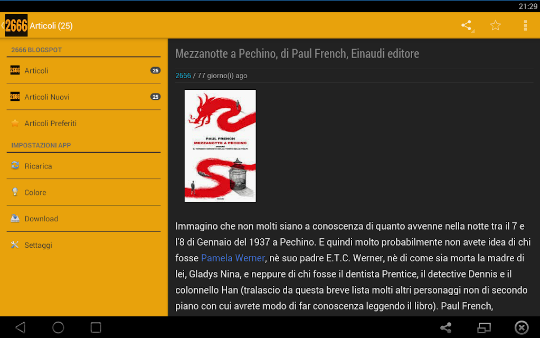
Task: Tap the window resize icon in bottom bar
Action: tap(484, 327)
